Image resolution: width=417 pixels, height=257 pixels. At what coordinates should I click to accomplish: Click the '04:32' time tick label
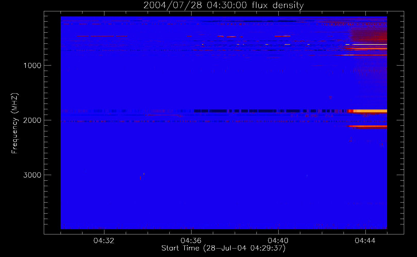pos(104,241)
